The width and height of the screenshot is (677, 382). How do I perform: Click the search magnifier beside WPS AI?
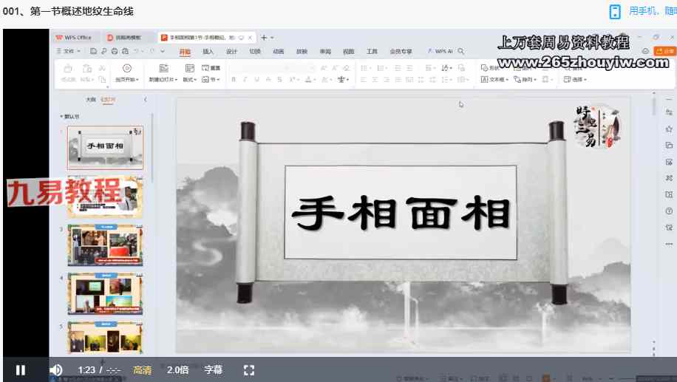(x=461, y=52)
